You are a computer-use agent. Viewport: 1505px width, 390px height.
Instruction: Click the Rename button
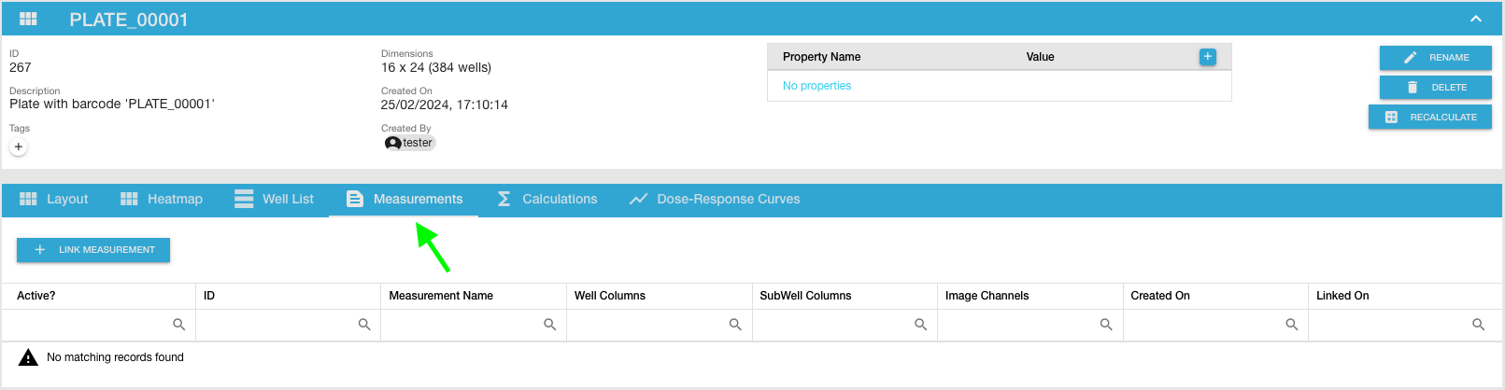coord(1435,58)
